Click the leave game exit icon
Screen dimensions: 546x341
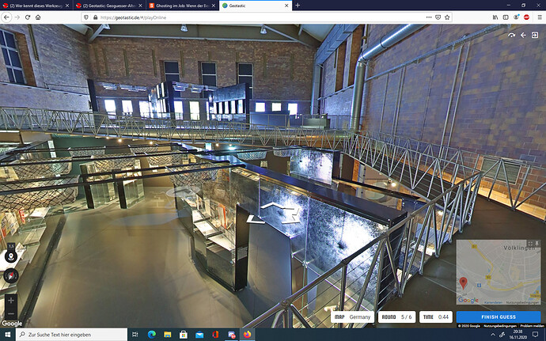(535, 35)
